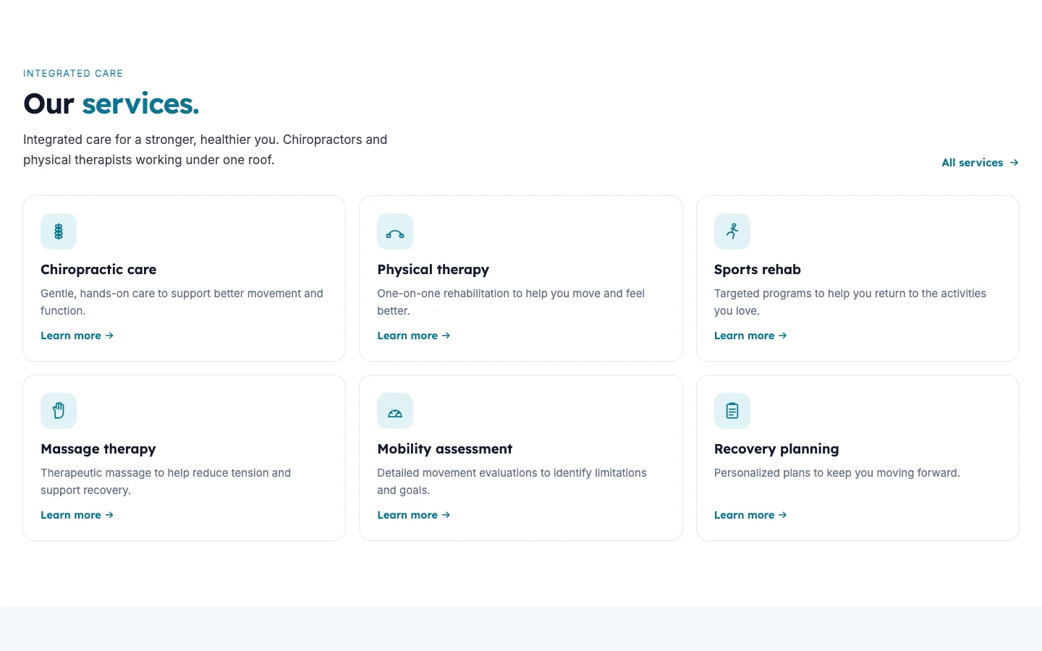Follow Learn more under Massage therapy
Image resolution: width=1042 pixels, height=651 pixels.
click(77, 515)
